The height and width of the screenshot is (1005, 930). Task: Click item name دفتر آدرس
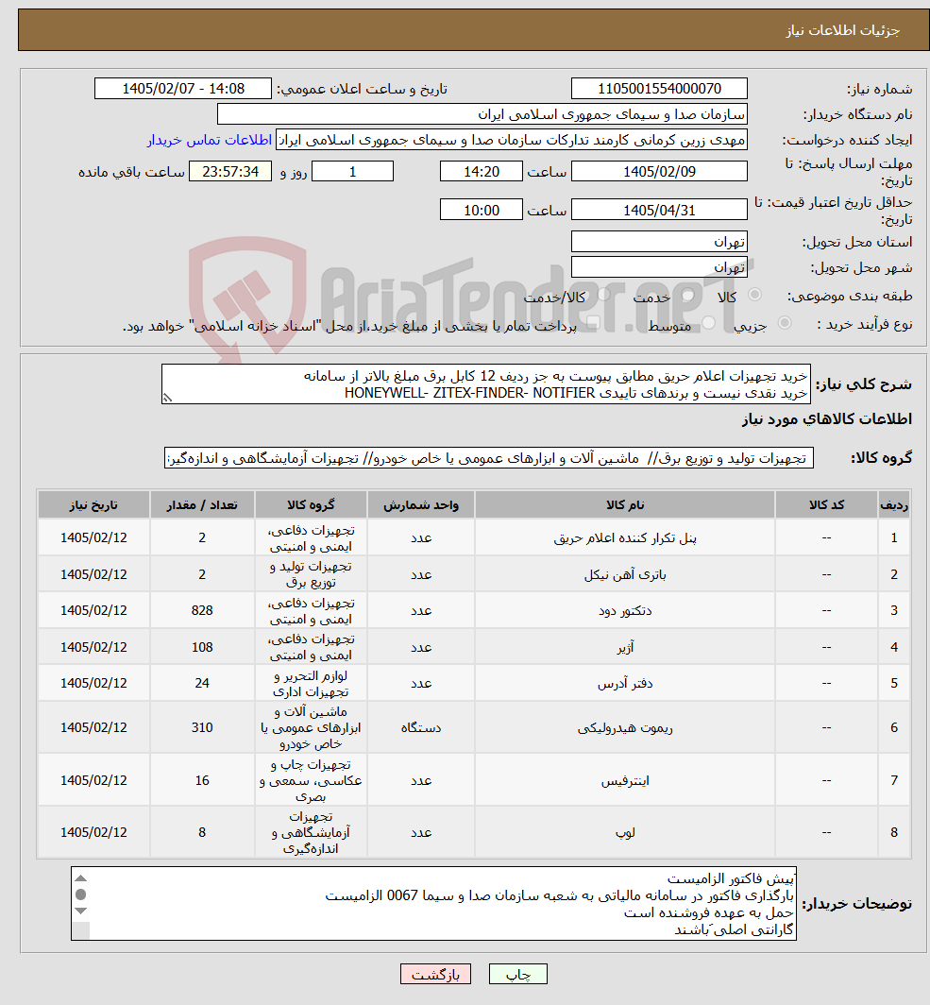pos(625,683)
